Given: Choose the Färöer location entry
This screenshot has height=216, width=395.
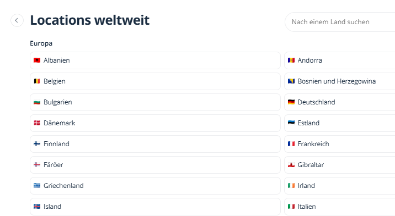Looking at the screenshot, I should (155, 165).
